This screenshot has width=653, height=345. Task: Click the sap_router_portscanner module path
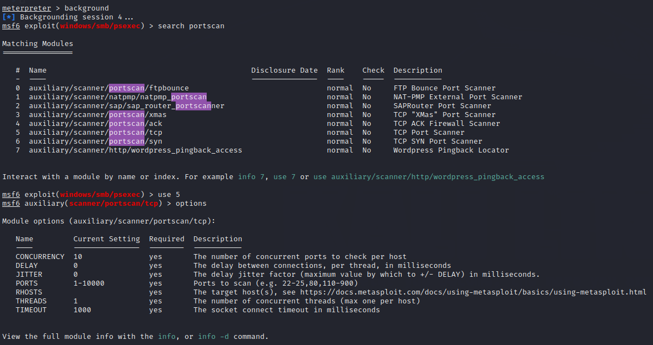click(126, 106)
